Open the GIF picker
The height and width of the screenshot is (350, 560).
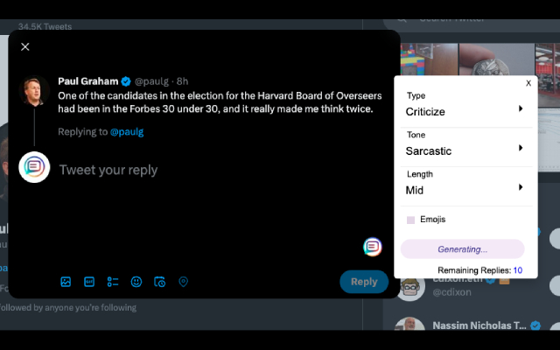(x=89, y=282)
